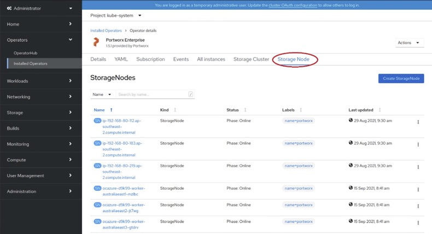Switch to the YAML tab
This screenshot has width=432, height=234.
click(x=121, y=59)
